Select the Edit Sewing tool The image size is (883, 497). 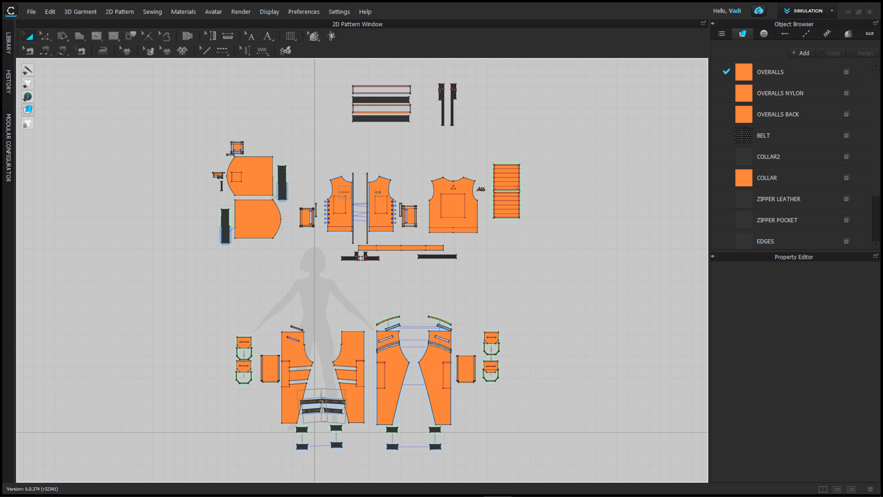pyautogui.click(x=27, y=50)
